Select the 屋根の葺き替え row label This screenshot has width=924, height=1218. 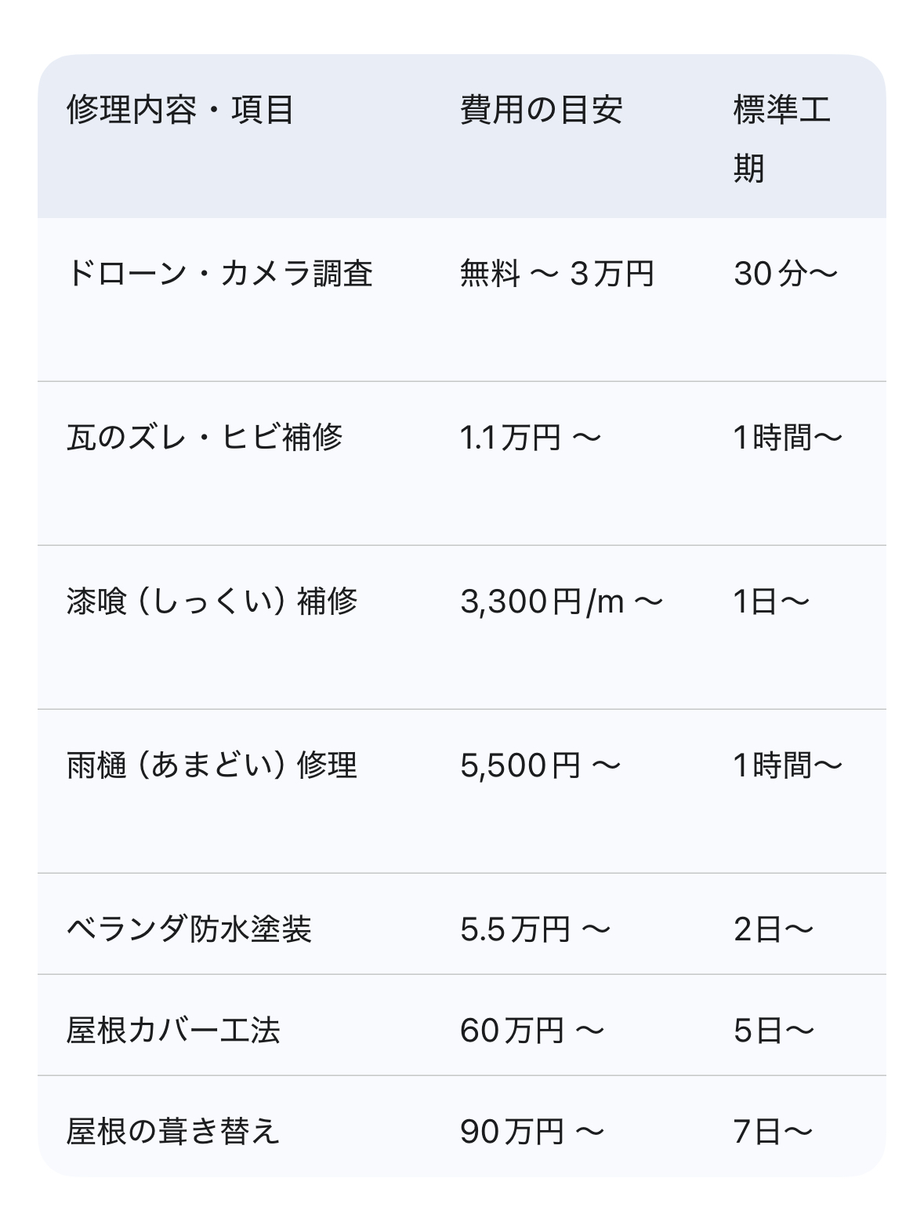coord(173,1132)
